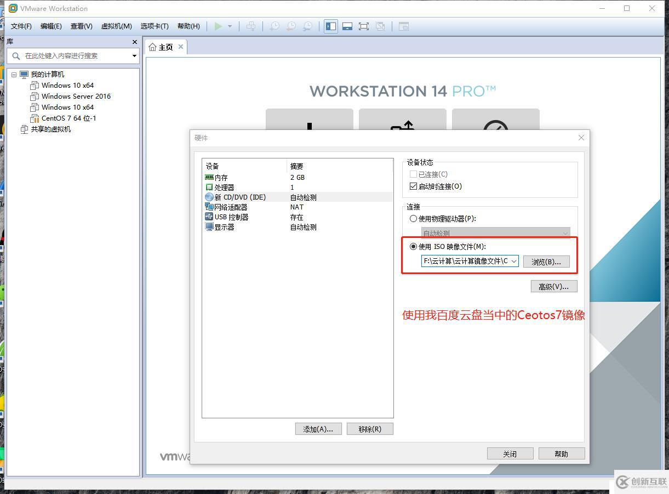The width and height of the screenshot is (669, 494).
Task: Open the 帮助(H) menu
Action: pos(188,26)
